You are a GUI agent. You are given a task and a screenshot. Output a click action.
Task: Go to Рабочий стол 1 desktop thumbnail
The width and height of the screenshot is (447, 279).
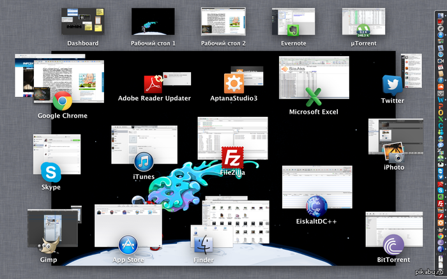pos(153,23)
